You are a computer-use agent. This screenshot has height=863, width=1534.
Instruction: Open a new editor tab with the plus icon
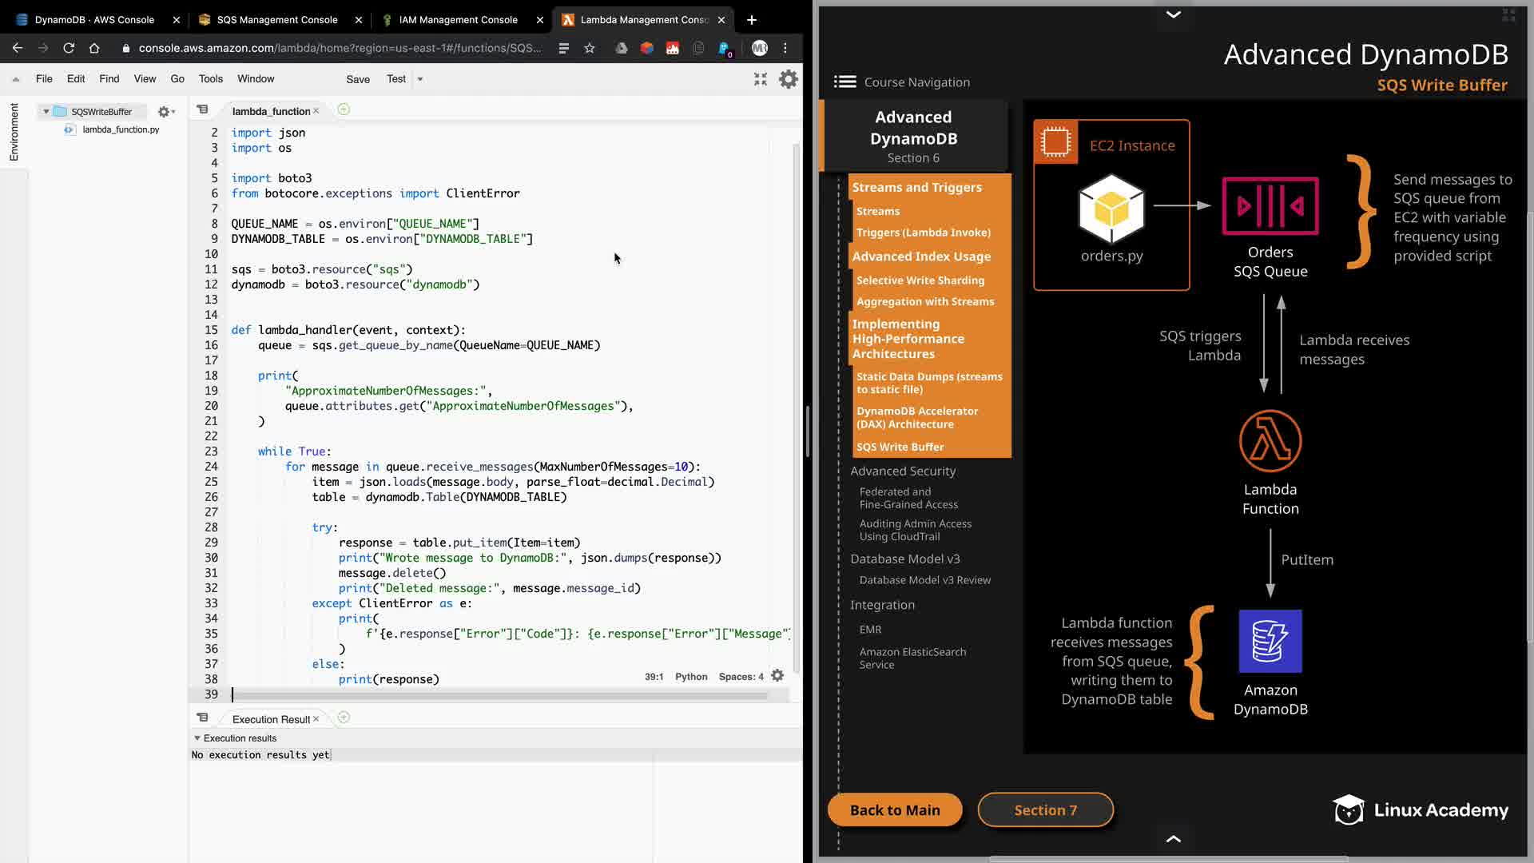344,109
